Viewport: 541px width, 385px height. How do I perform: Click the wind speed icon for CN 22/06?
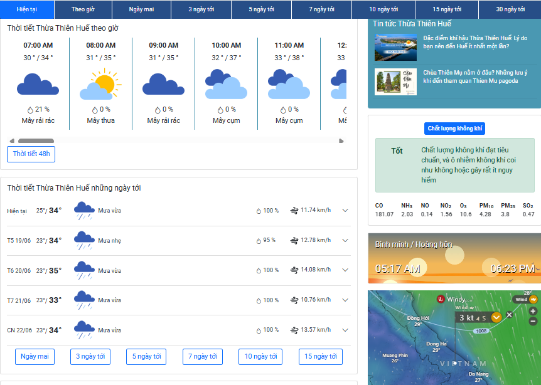pos(294,330)
